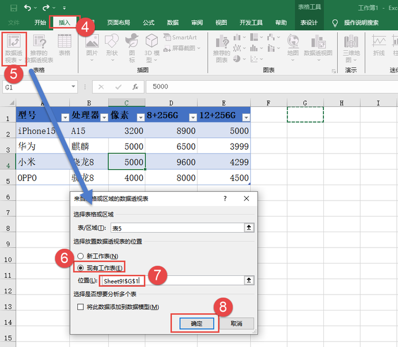Click the confirm checkmark in formula bar

point(118,87)
